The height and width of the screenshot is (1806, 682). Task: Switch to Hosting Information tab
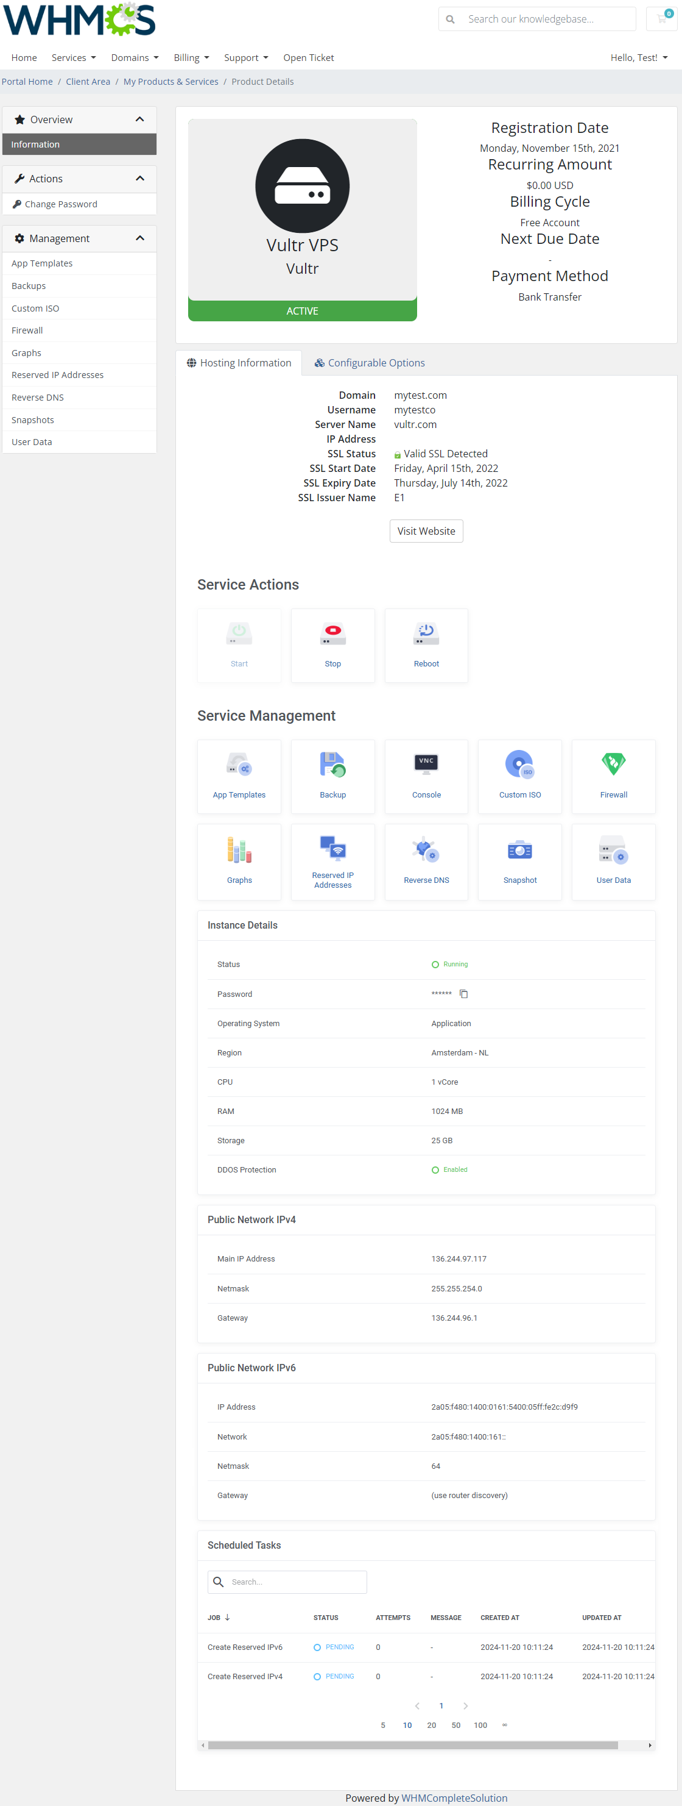(x=239, y=362)
